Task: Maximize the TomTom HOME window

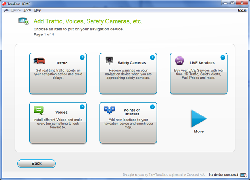Action: (x=232, y=3)
